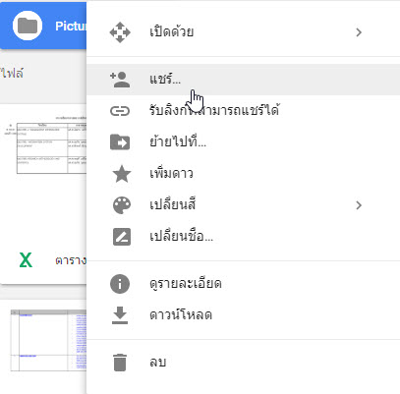Choose 'ดาวน์โหลด' in the menu
The width and height of the screenshot is (400, 394).
coord(243,315)
